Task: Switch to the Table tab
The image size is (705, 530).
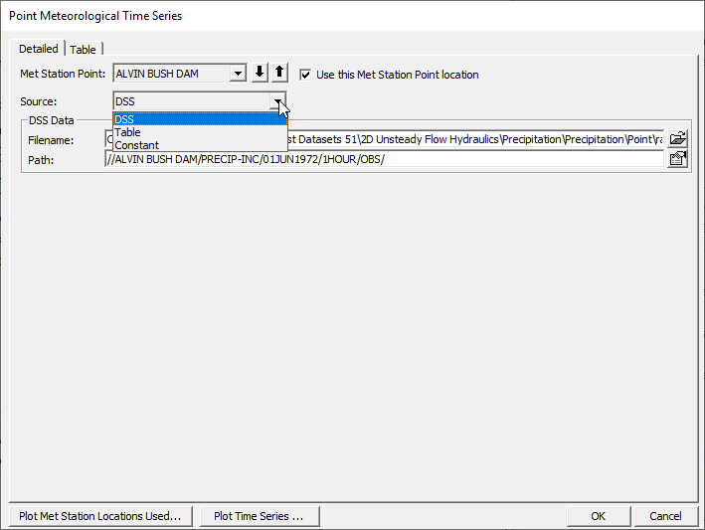Action: tap(84, 49)
